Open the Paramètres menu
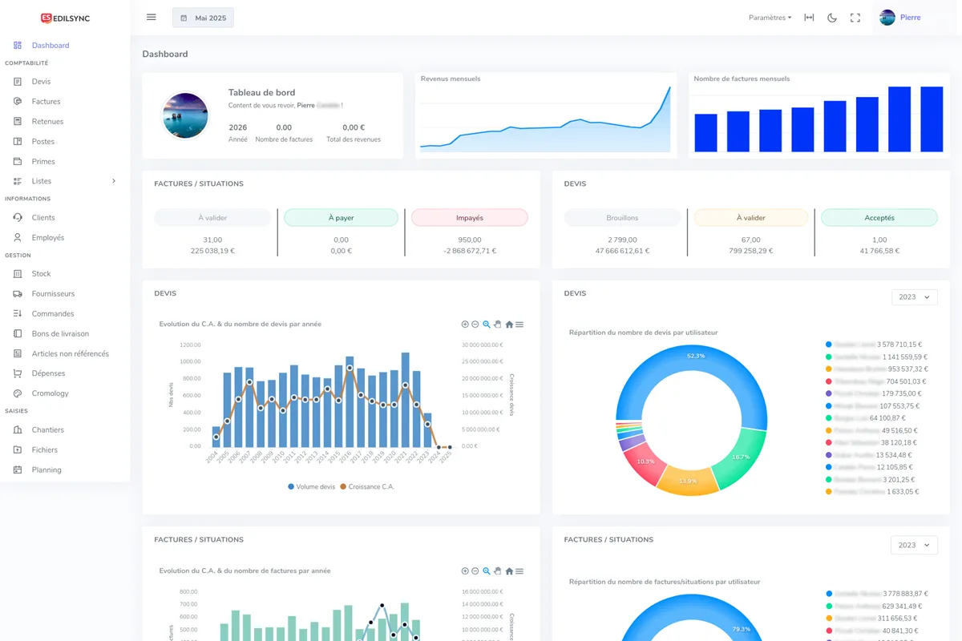This screenshot has width=962, height=641. point(769,17)
